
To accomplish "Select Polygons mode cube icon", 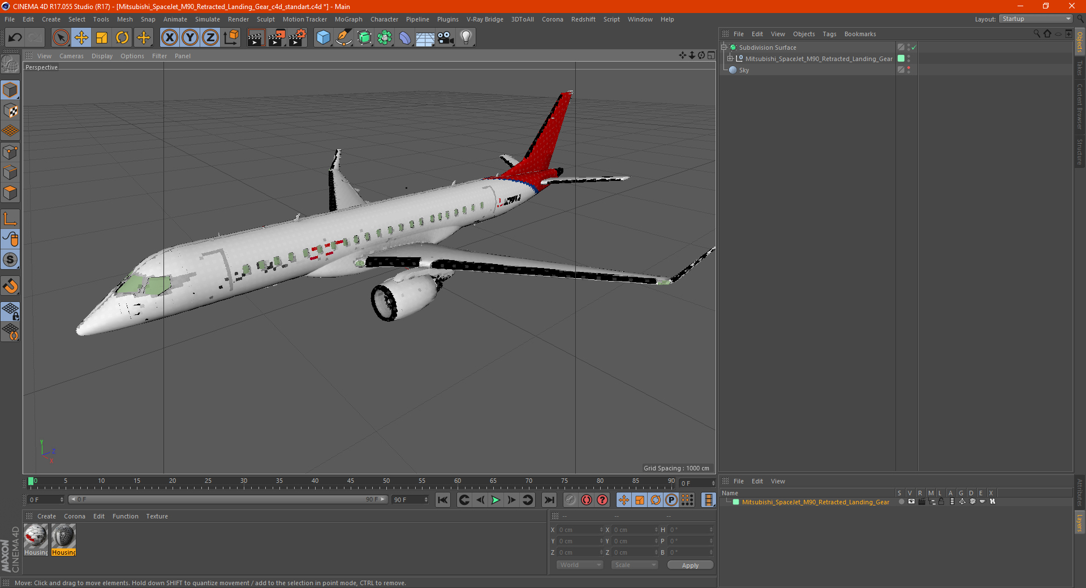I will (x=10, y=193).
